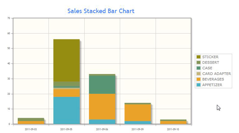Click the BEVERAGES segment on 2011-09-09 bar

tap(138, 113)
